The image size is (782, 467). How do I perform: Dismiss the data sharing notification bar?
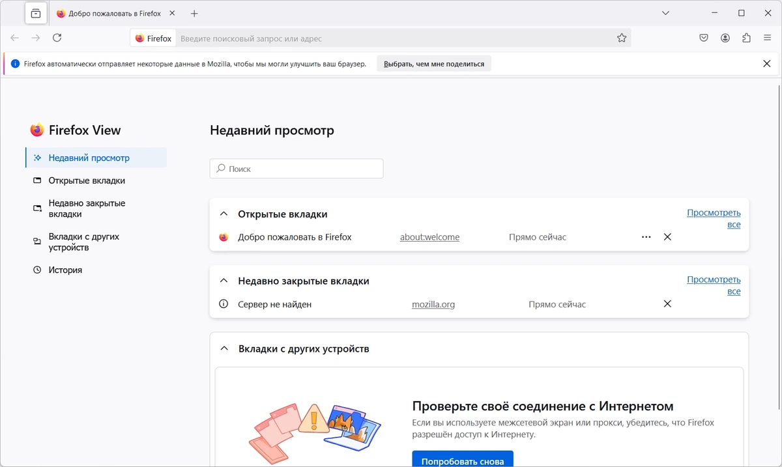(767, 64)
